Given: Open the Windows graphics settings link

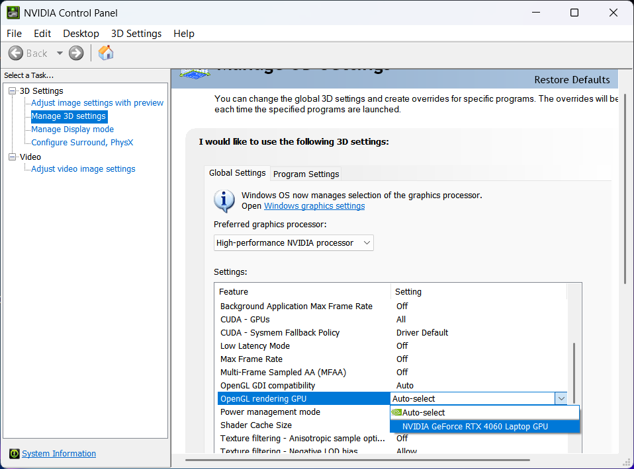Looking at the screenshot, I should click(x=314, y=205).
